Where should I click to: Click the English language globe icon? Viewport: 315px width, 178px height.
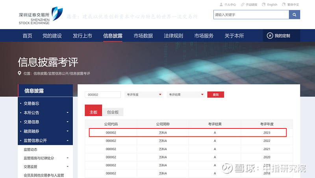click(x=263, y=5)
